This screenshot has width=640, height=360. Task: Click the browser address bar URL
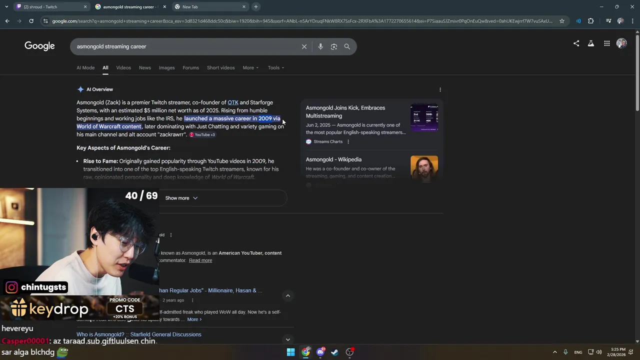(302, 21)
